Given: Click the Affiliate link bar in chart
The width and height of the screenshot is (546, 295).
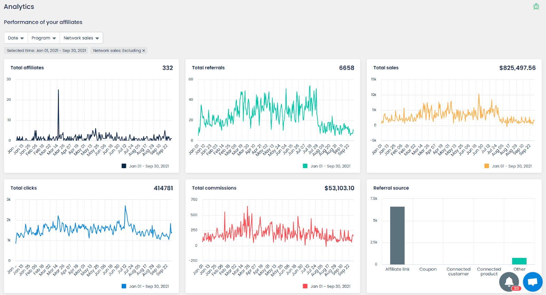Looking at the screenshot, I should [x=397, y=235].
